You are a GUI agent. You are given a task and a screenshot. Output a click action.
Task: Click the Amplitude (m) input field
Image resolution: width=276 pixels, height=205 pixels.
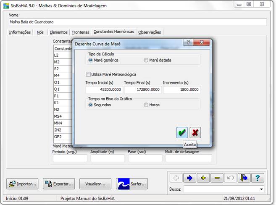point(108,158)
